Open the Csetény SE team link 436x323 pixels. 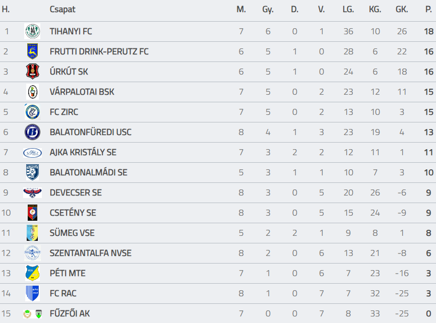(73, 213)
